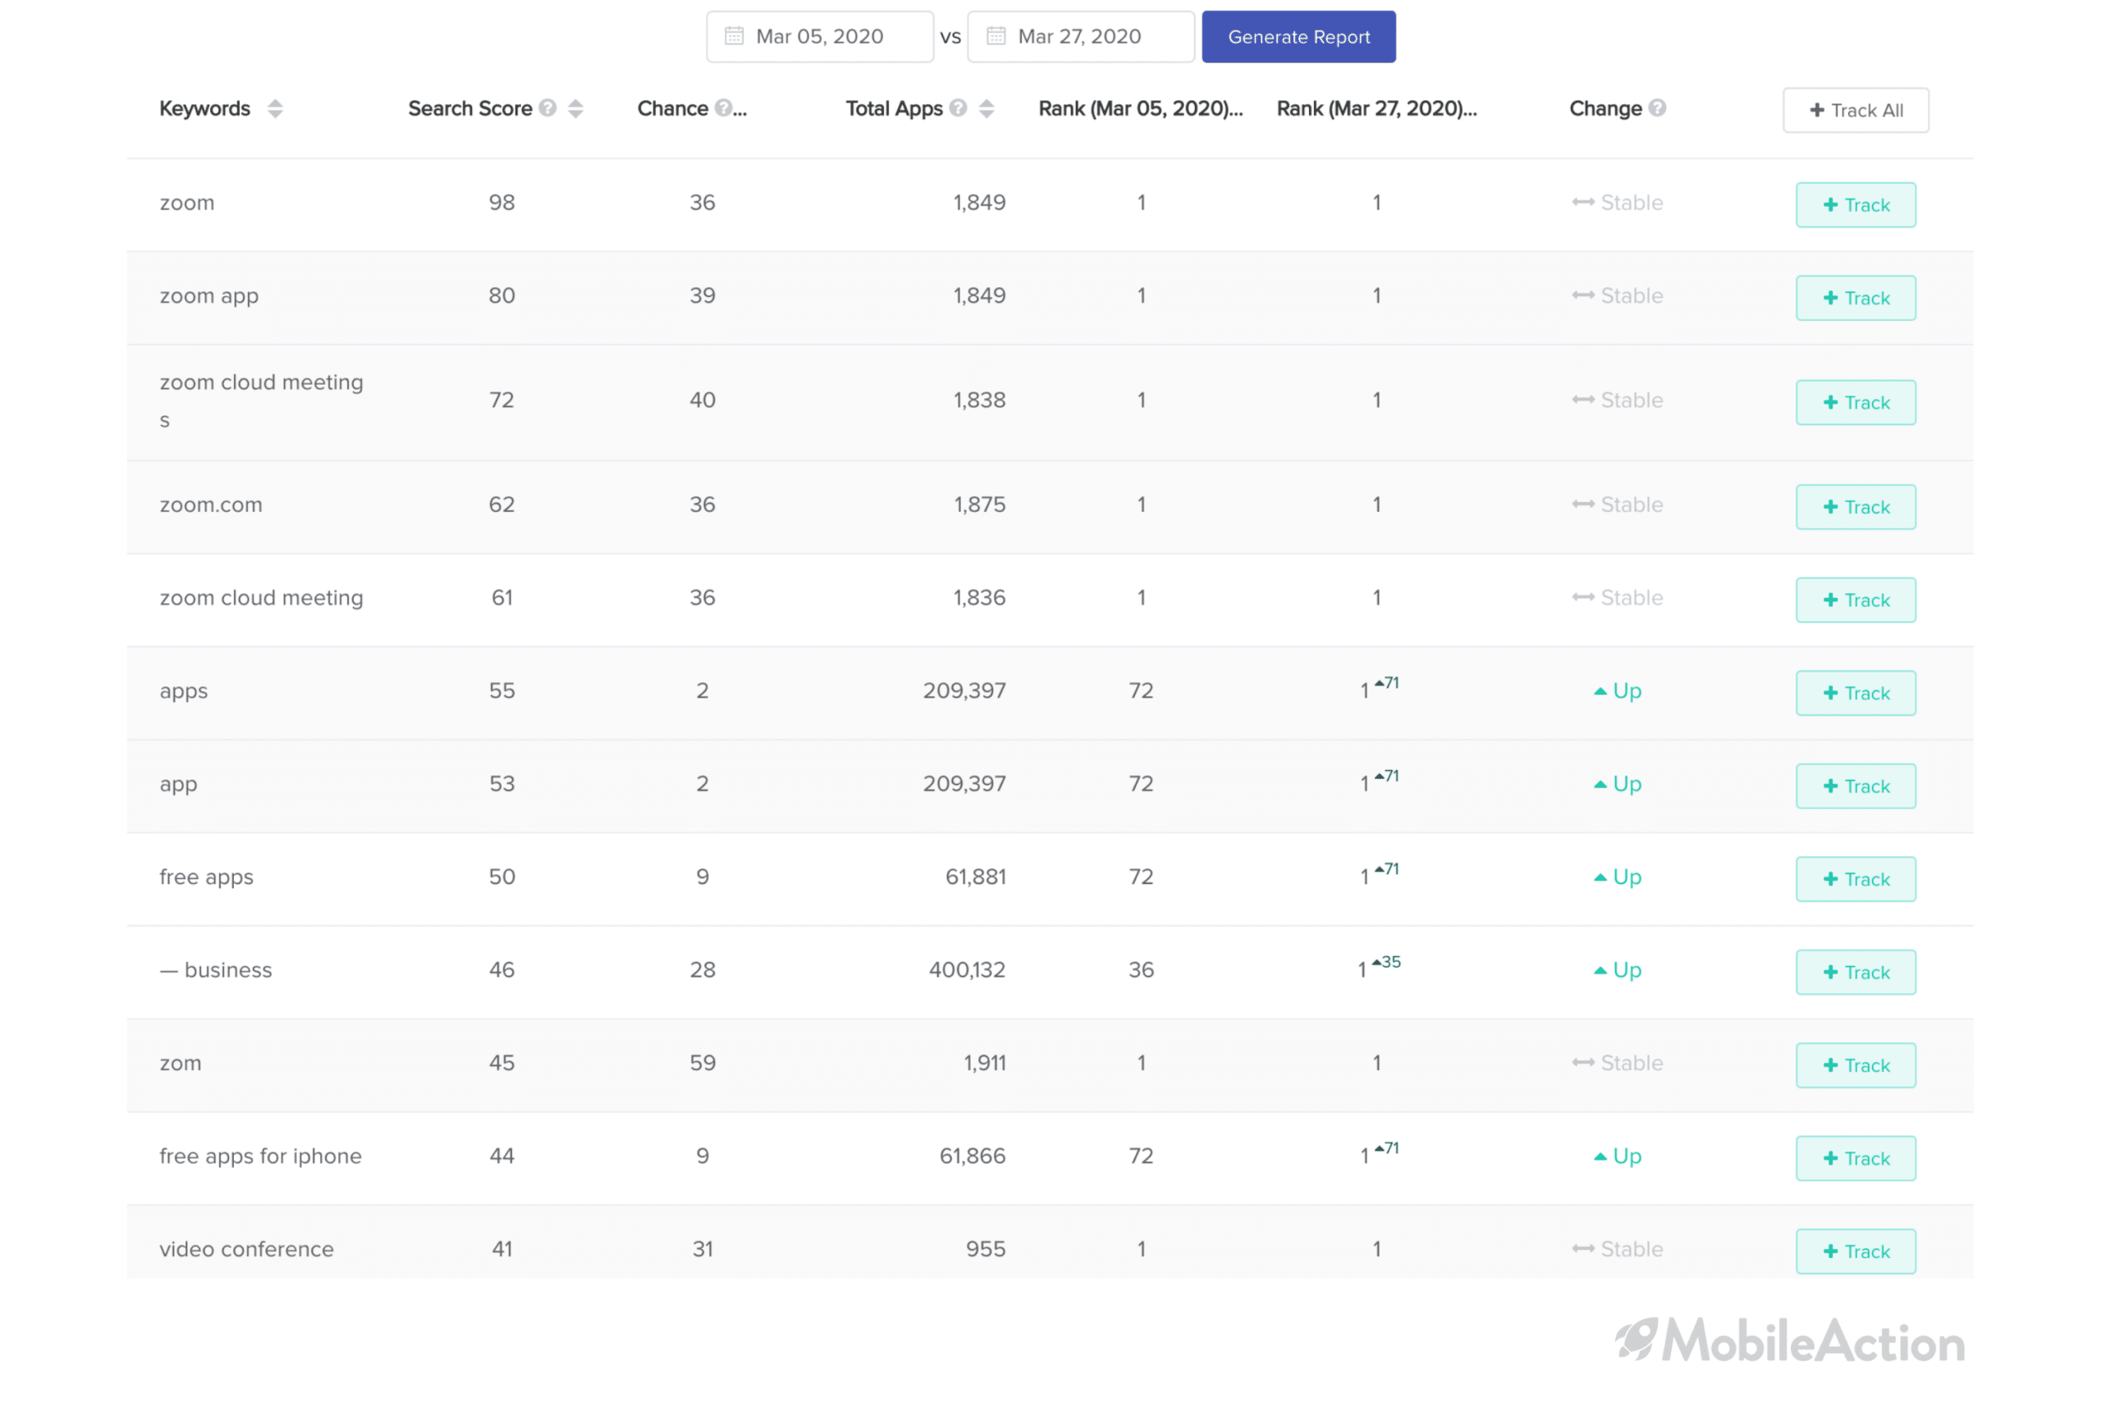This screenshot has width=2101, height=1401.
Task: Click the Generate Report button
Action: pyautogui.click(x=1298, y=37)
